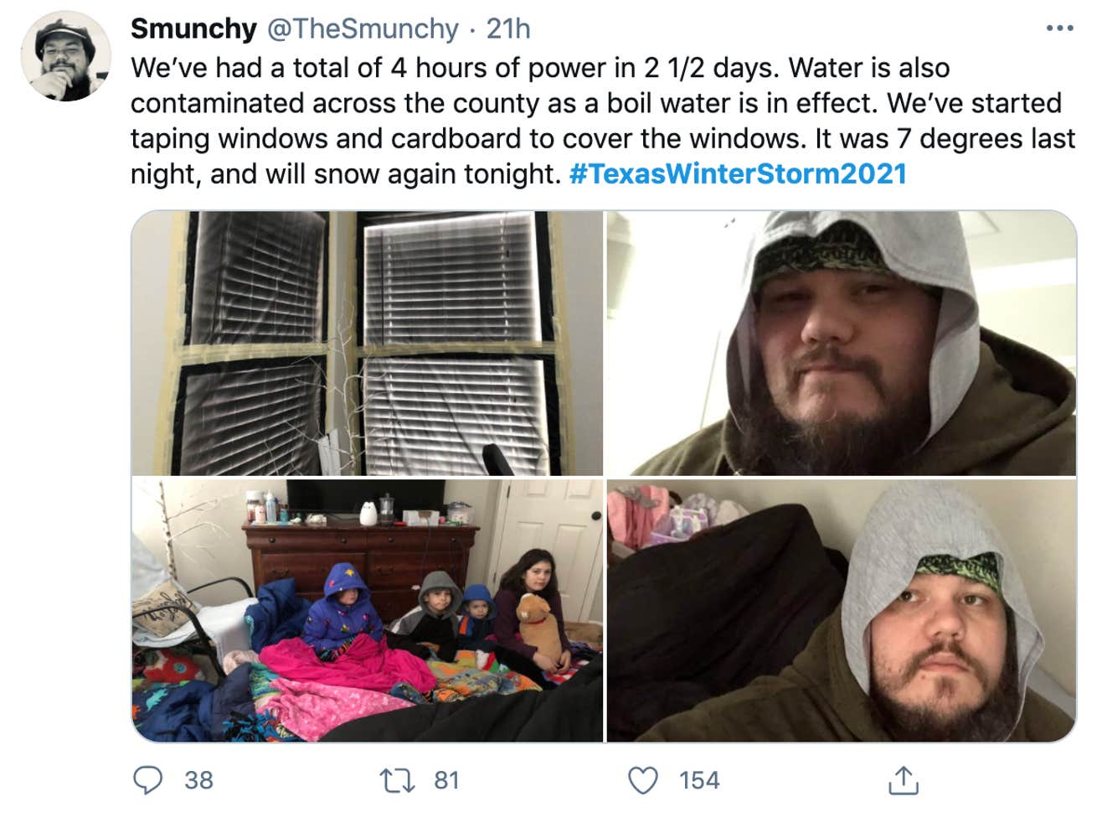1102x838 pixels.
Task: Click the tweet text starting "We've had"
Action: 603,121
